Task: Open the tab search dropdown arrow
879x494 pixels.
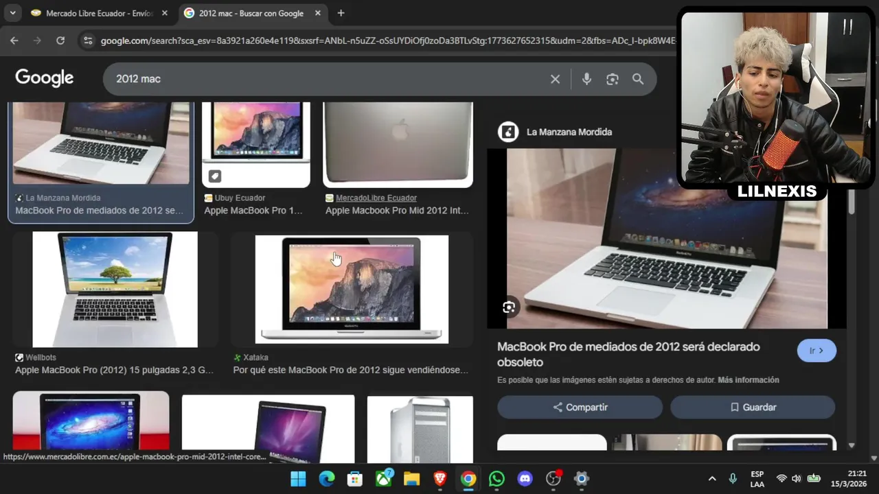Action: pos(12,13)
